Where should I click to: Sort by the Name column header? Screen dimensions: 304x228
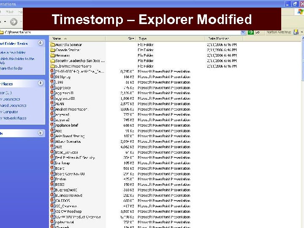(x=77, y=38)
